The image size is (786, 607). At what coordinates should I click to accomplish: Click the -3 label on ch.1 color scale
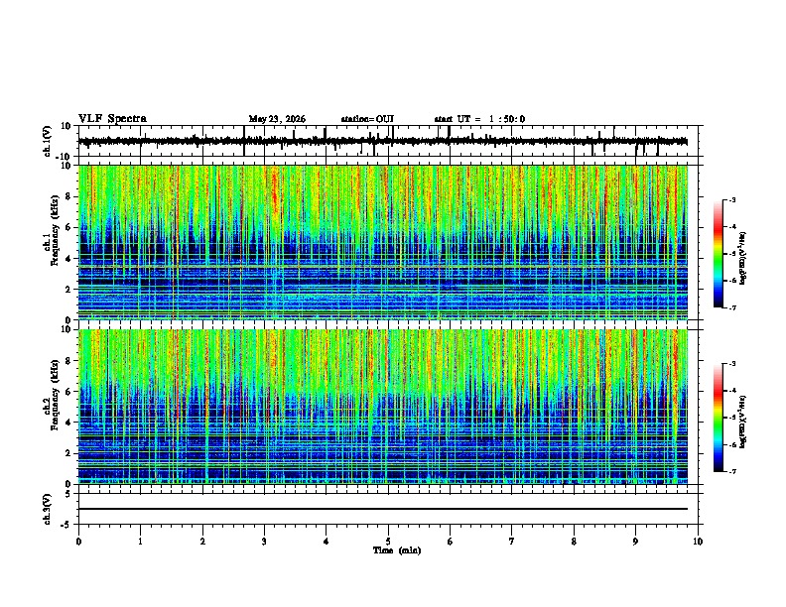pos(731,199)
